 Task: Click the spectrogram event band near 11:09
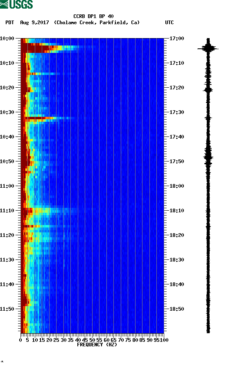tap(49, 211)
